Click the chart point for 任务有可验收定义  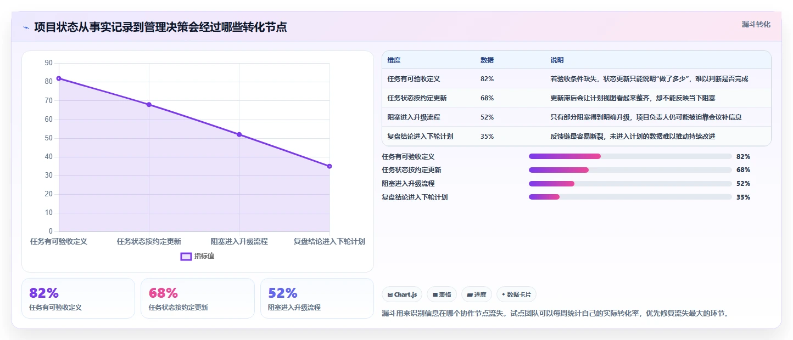pos(59,78)
